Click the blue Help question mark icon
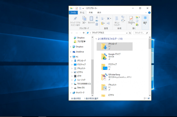 point(149,13)
